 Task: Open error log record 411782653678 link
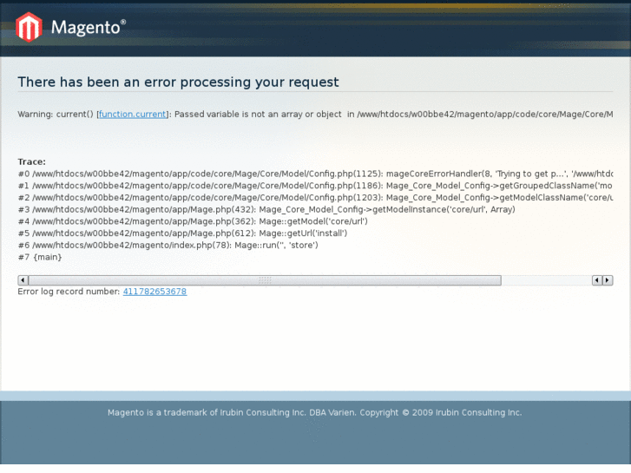click(x=154, y=292)
